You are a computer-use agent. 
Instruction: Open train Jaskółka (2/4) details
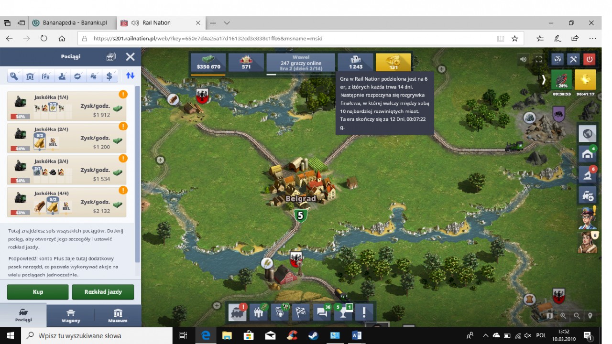(67, 138)
